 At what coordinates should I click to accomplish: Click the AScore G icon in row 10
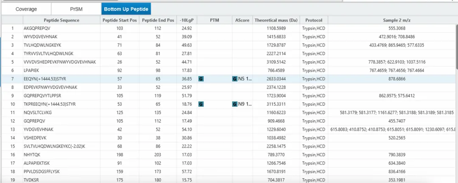tap(235, 104)
